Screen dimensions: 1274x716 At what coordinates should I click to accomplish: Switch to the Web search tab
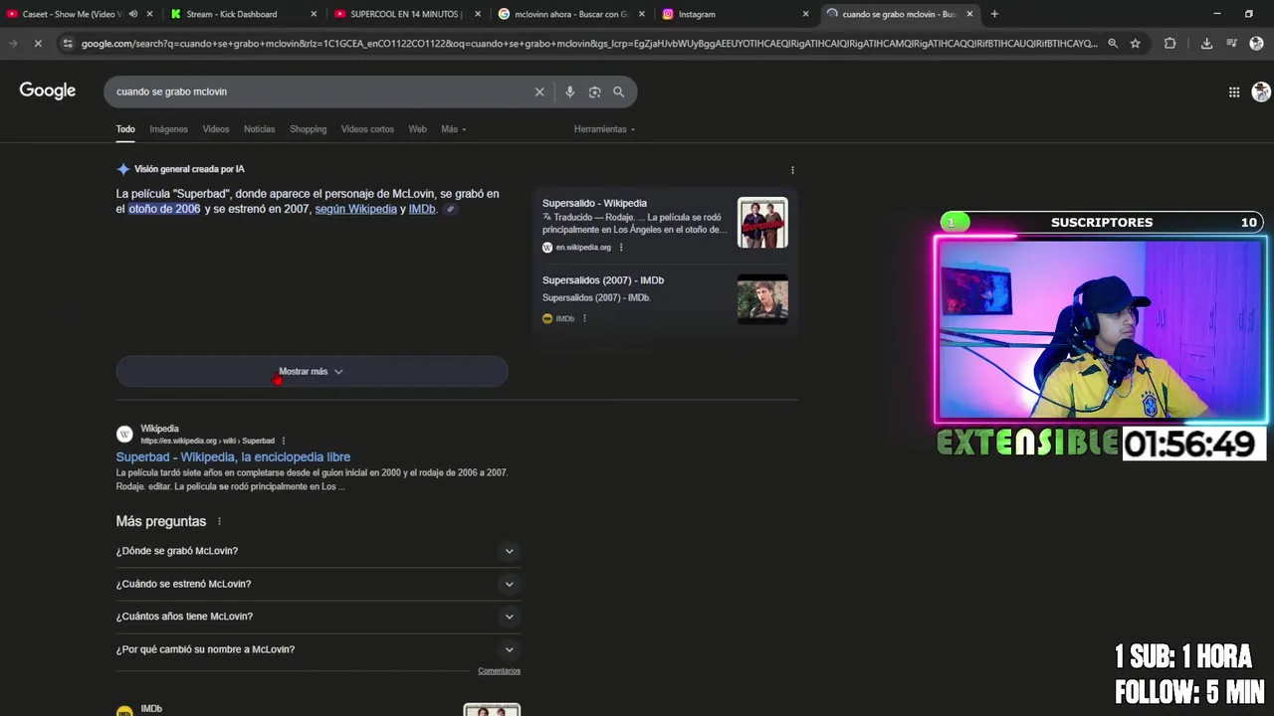click(417, 129)
